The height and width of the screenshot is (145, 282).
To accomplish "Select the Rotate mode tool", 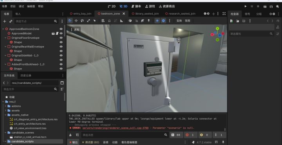I will click(82, 21).
